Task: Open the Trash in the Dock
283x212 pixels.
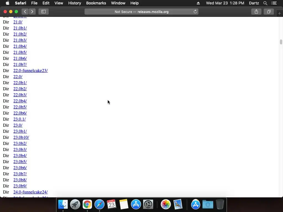Action: pos(220,204)
